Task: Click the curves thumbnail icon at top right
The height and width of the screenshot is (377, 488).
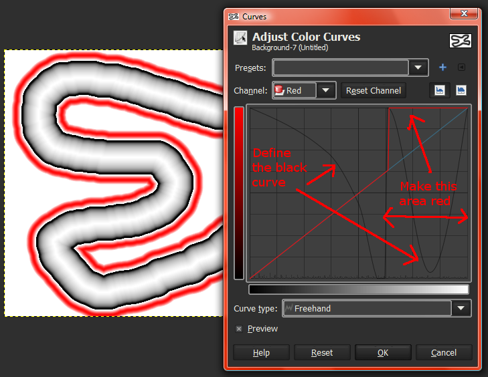Action: [x=461, y=41]
